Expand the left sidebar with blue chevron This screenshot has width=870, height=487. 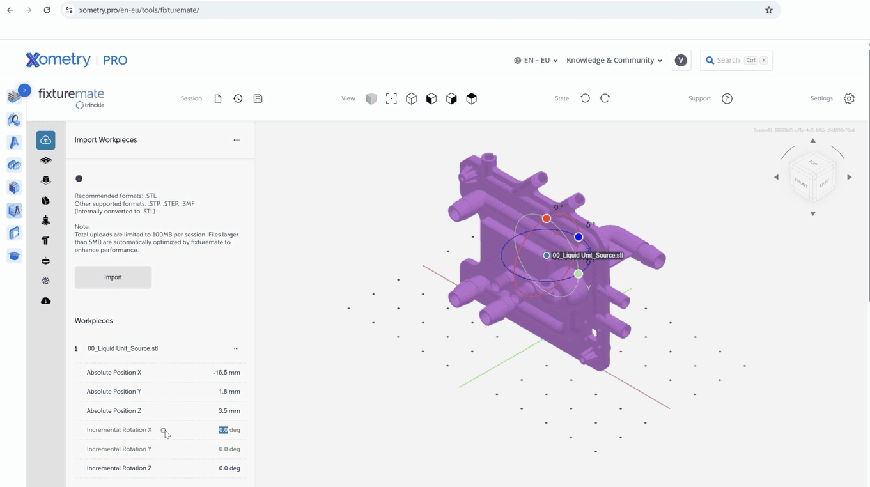(x=24, y=91)
